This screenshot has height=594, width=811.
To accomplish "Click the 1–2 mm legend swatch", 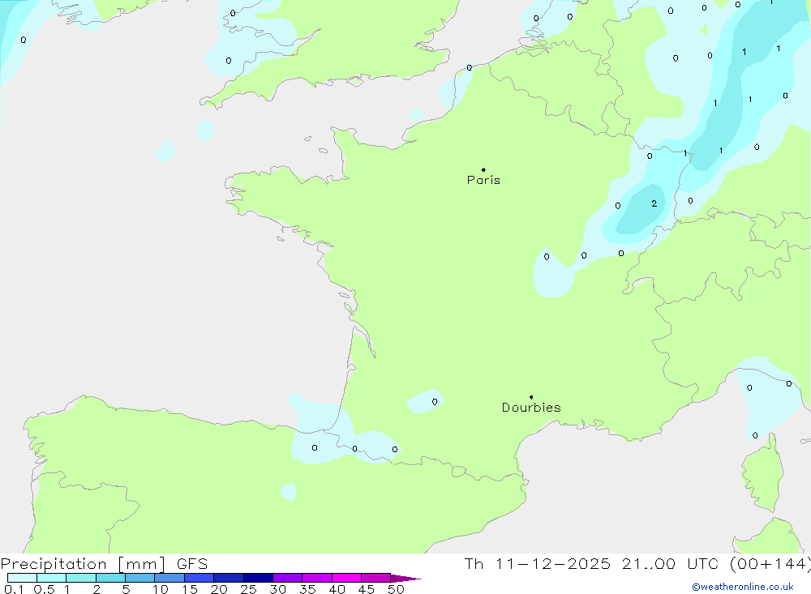I will [x=81, y=578].
